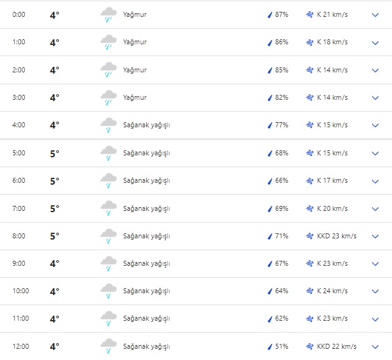The height and width of the screenshot is (360, 392).
Task: Expand the 4:00 forecast row chevron
Action: tap(375, 125)
